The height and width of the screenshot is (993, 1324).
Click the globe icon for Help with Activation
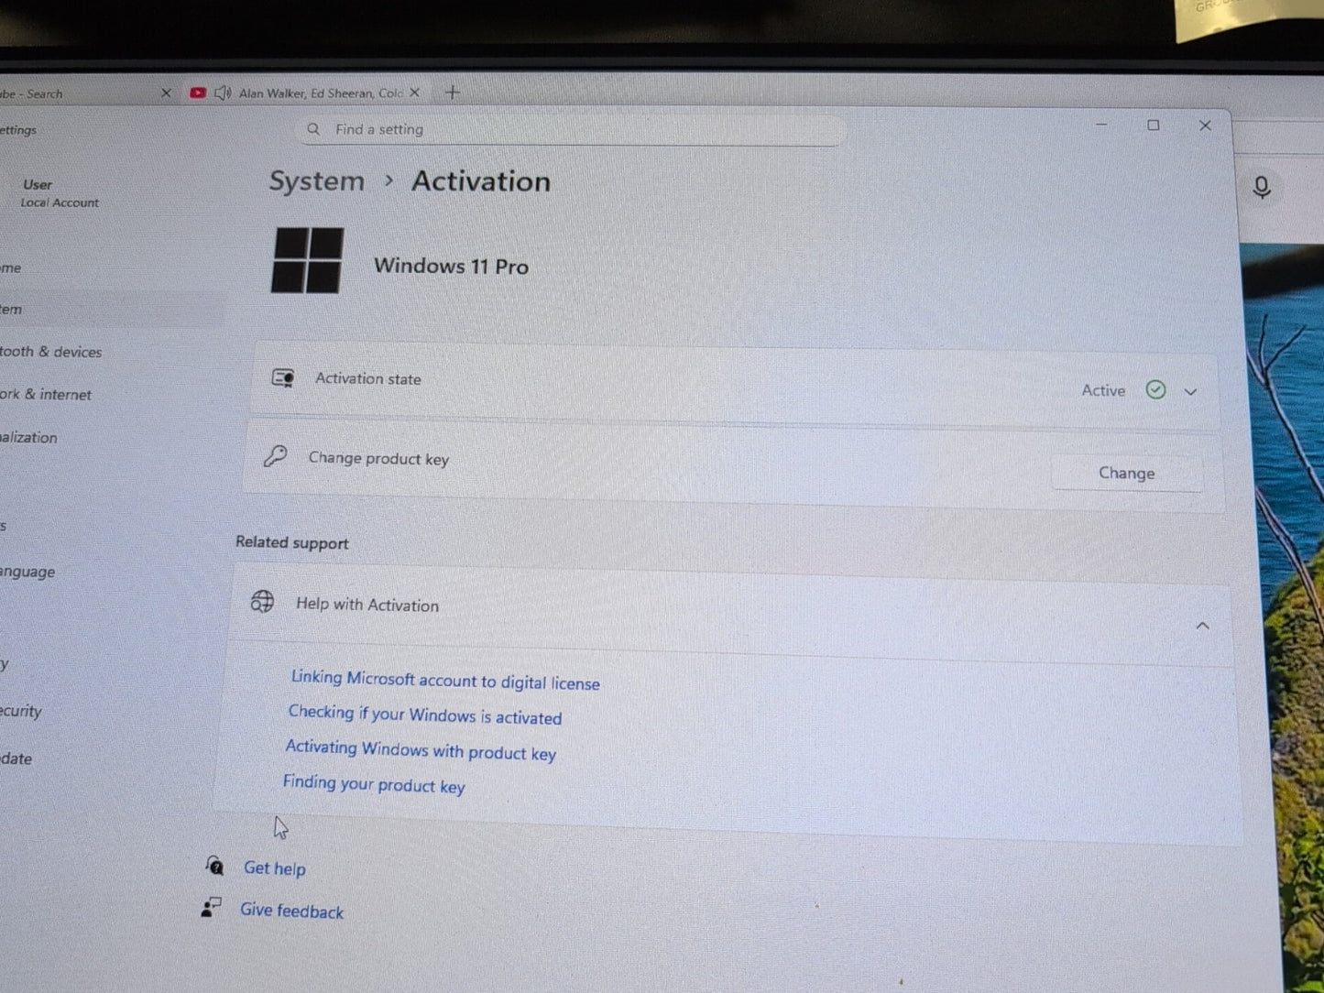[263, 601]
